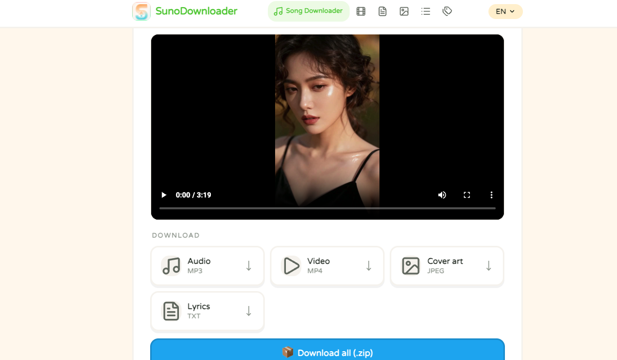The width and height of the screenshot is (617, 360).
Task: Mute the video volume
Action: [x=442, y=195]
